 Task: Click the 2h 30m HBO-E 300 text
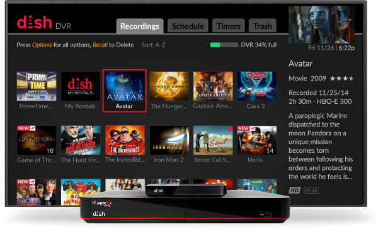coord(320,101)
